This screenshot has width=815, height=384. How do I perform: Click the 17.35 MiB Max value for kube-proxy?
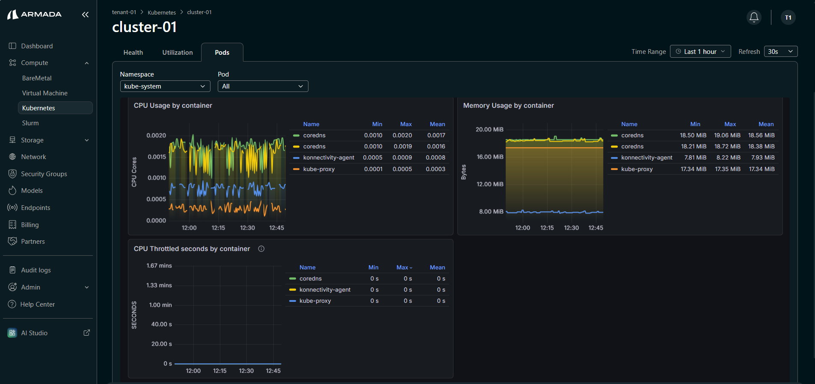point(728,169)
